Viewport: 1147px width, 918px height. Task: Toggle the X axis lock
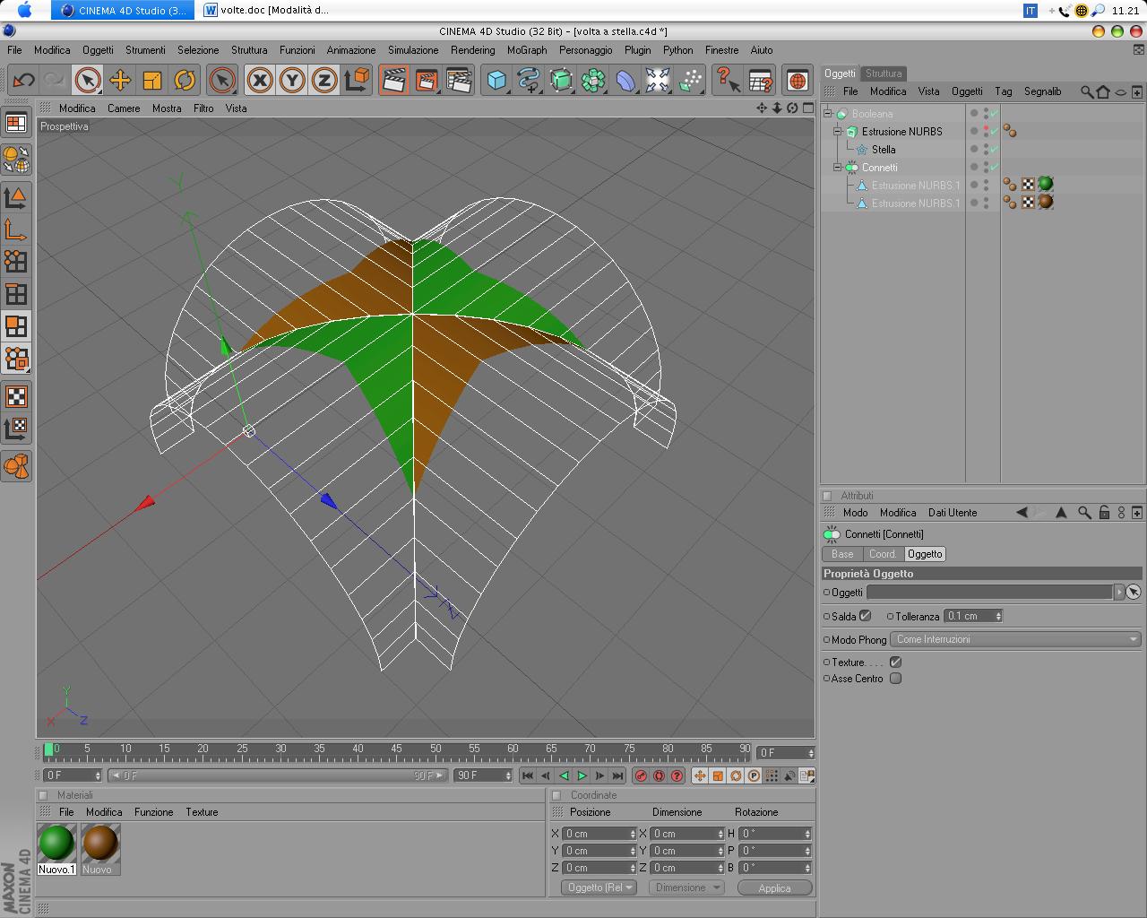(x=260, y=81)
